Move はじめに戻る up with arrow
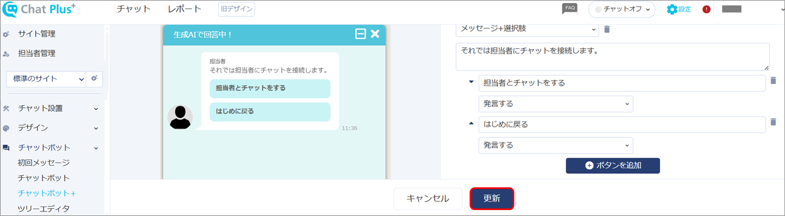The width and height of the screenshot is (785, 216). click(x=471, y=123)
